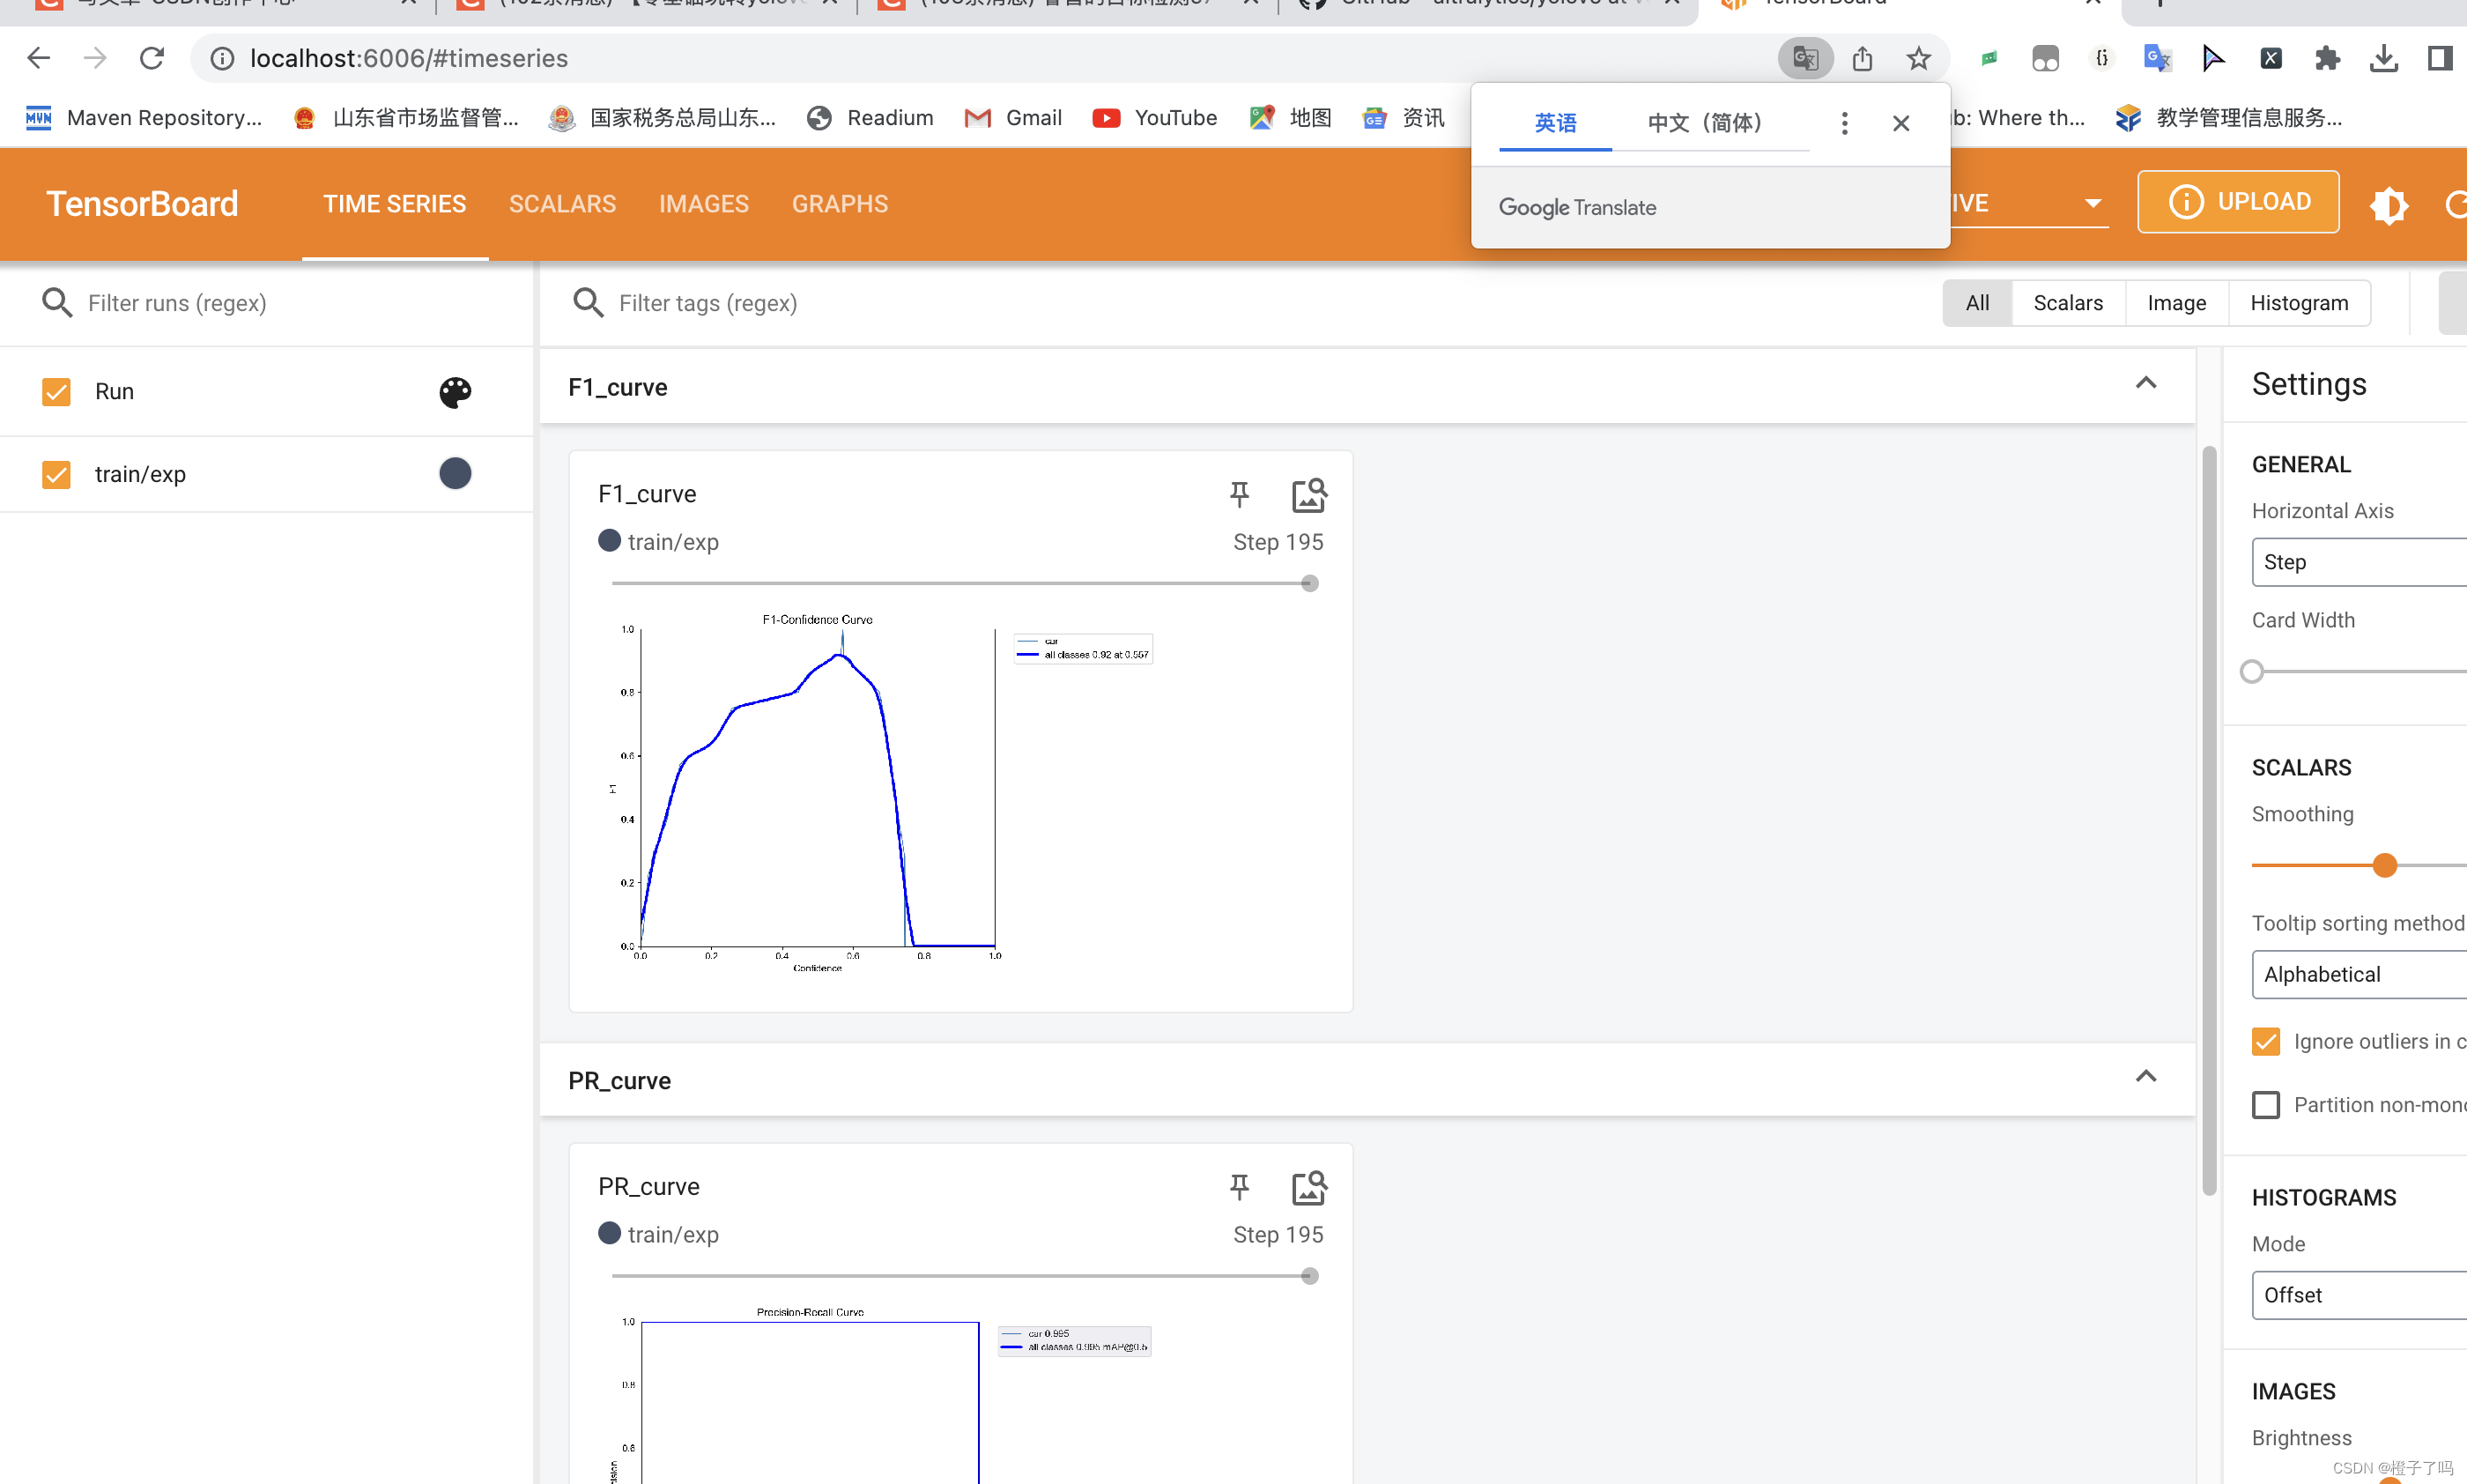Enable Partition non-monotonic checkbox
The height and width of the screenshot is (1484, 2467).
point(2266,1105)
